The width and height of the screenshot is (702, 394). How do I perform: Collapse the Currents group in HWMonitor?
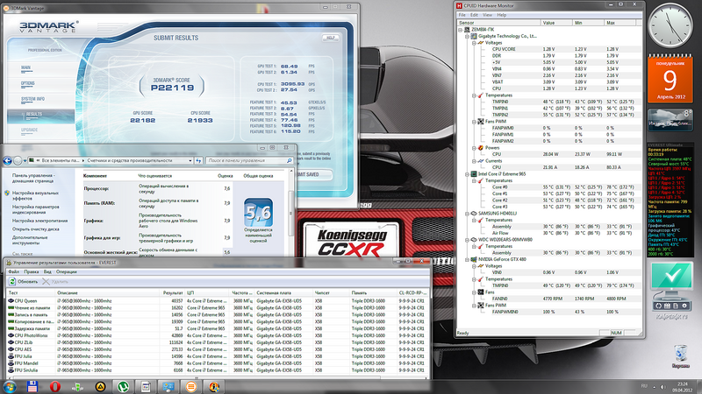click(x=474, y=161)
